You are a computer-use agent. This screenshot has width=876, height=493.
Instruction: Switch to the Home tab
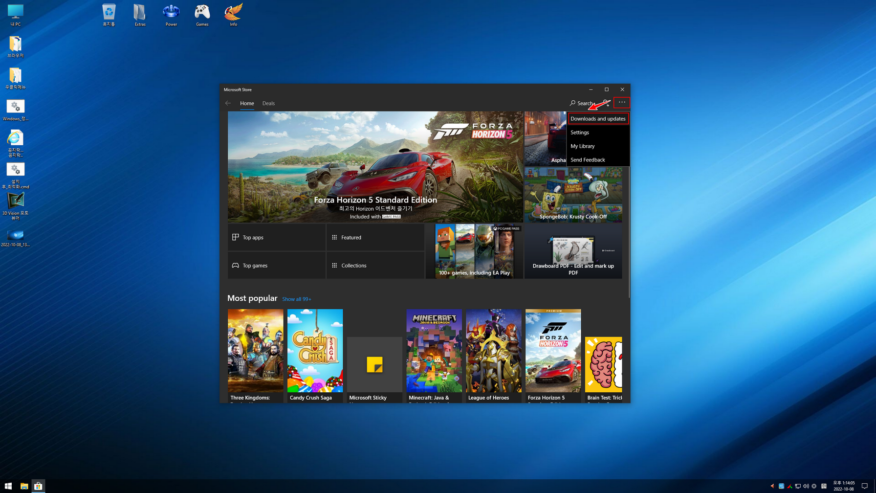247,103
